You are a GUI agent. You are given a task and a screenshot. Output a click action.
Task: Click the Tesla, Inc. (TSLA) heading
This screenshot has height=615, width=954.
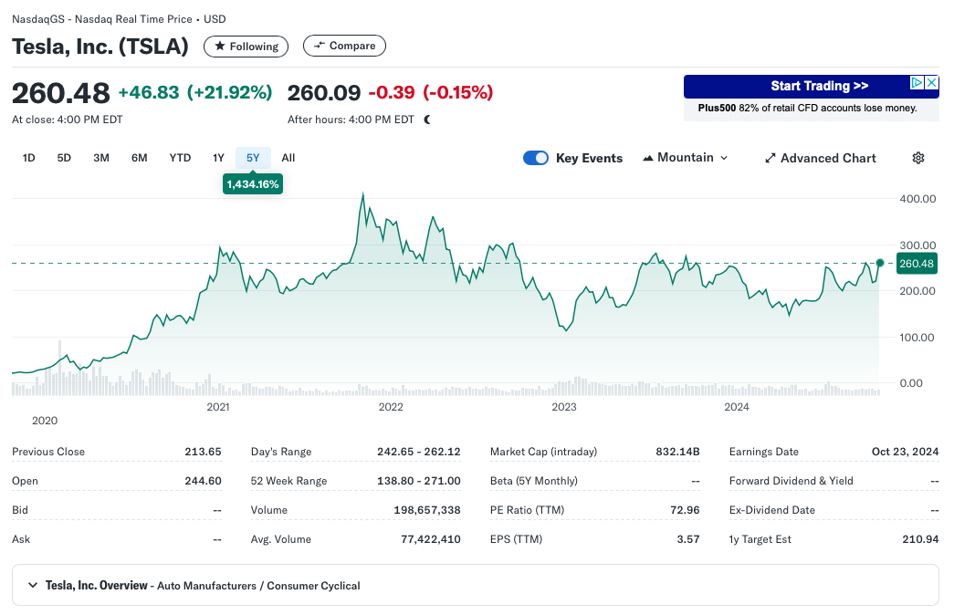[100, 47]
